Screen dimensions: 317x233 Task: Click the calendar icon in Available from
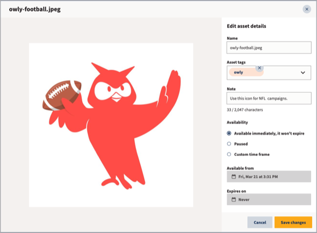click(234, 177)
